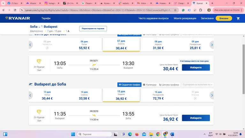This screenshot has width=245, height=138.
Task: Click Записване link
Action: pyautogui.click(x=207, y=18)
